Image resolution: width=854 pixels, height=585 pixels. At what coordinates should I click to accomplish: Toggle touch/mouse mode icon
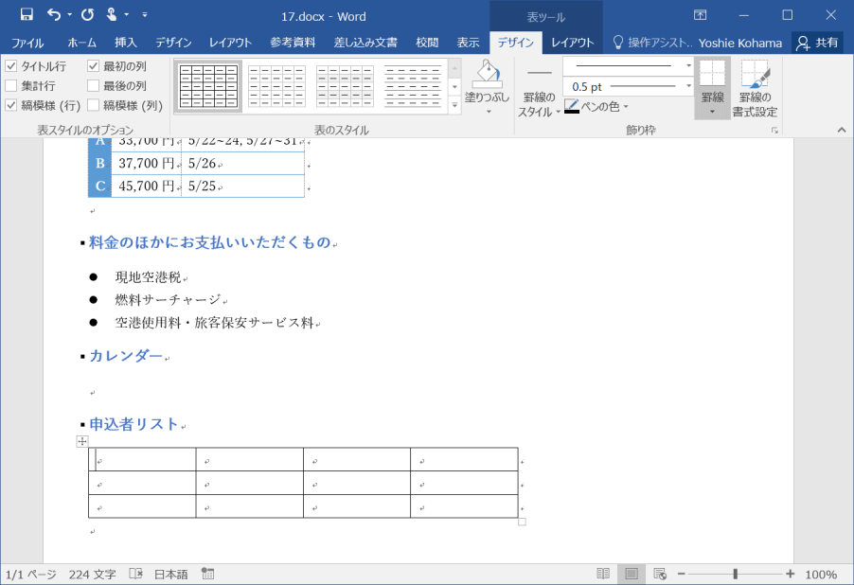coord(111,15)
